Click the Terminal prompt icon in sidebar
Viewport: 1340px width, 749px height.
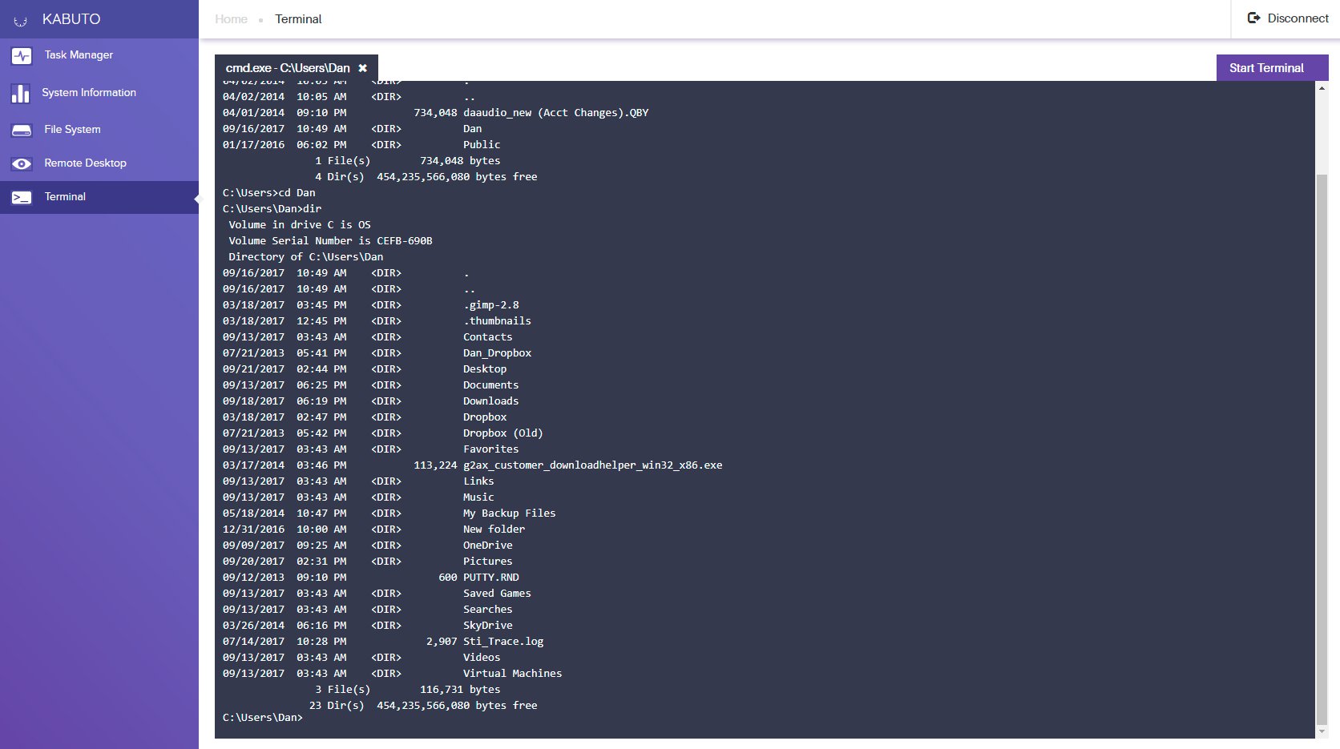tap(22, 197)
